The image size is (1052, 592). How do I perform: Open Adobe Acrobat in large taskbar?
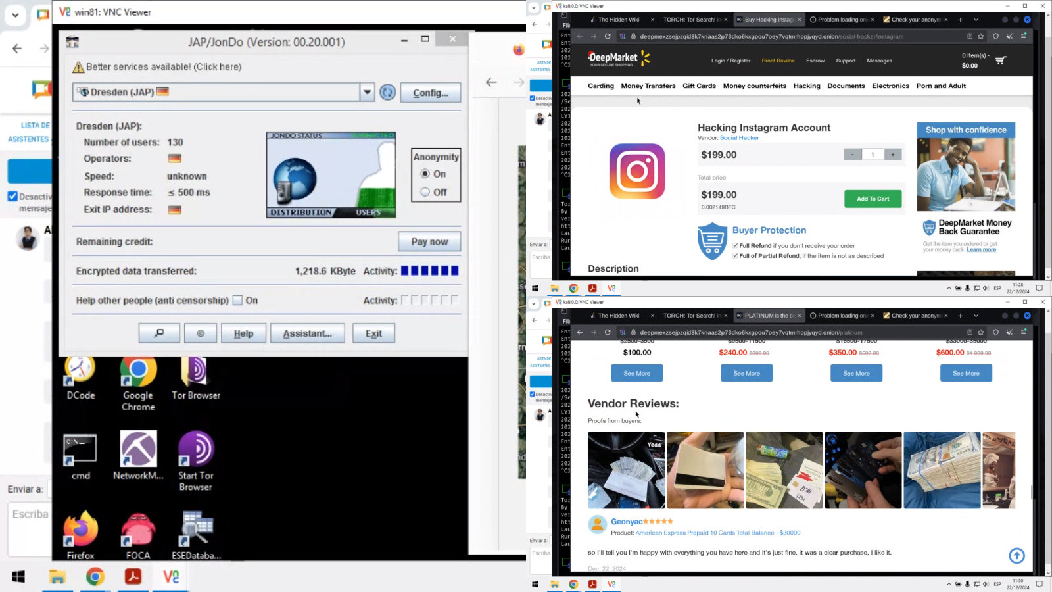(x=133, y=577)
